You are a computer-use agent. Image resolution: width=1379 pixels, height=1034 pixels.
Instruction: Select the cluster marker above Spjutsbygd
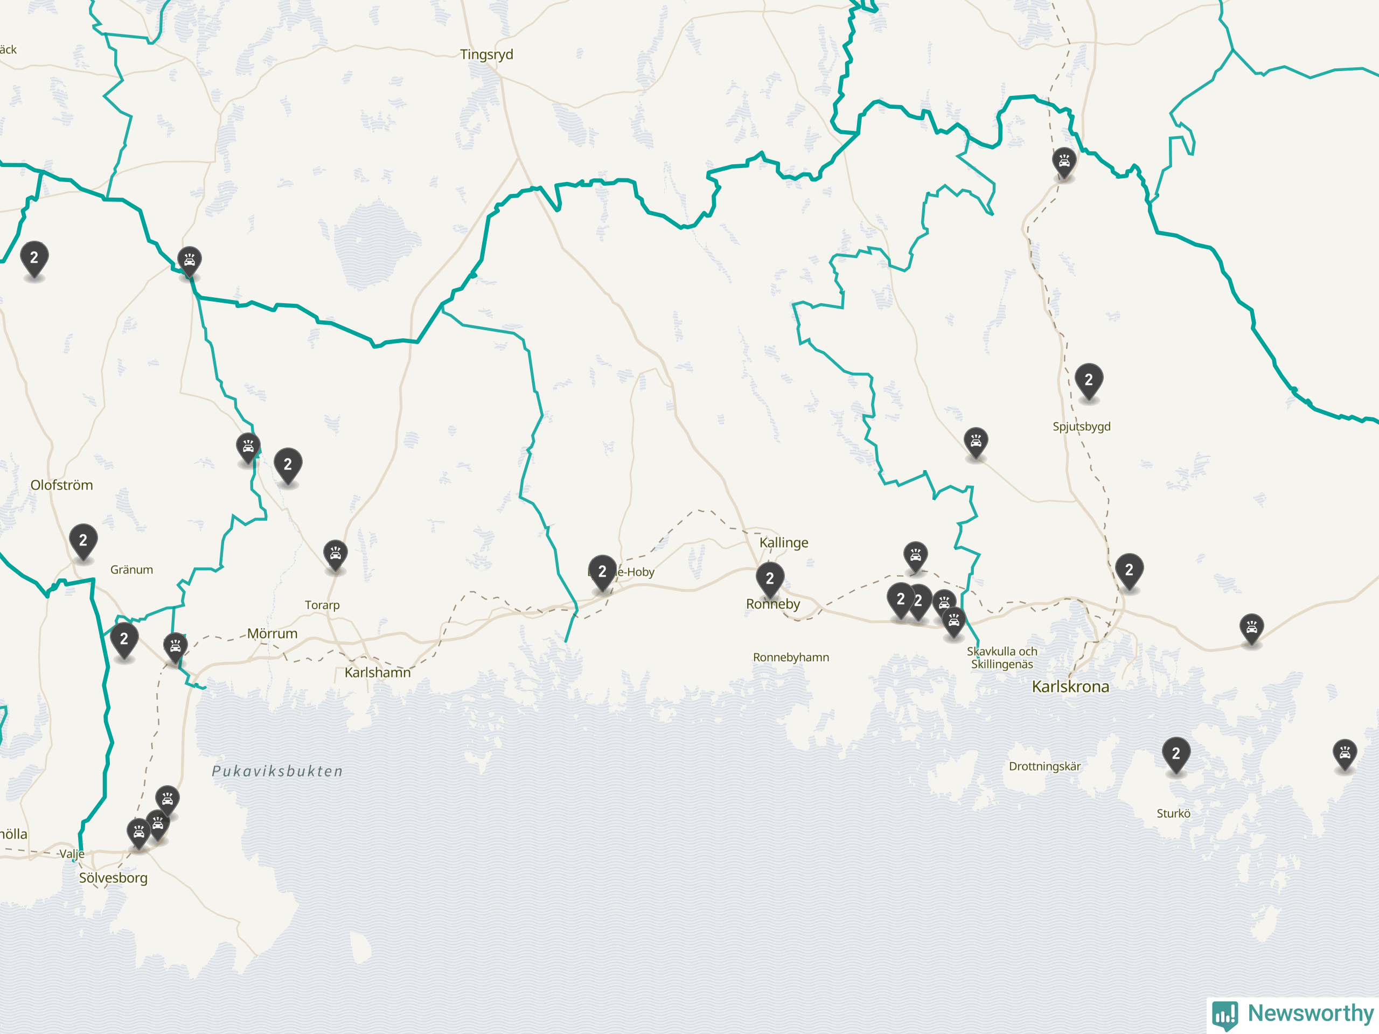[1089, 380]
